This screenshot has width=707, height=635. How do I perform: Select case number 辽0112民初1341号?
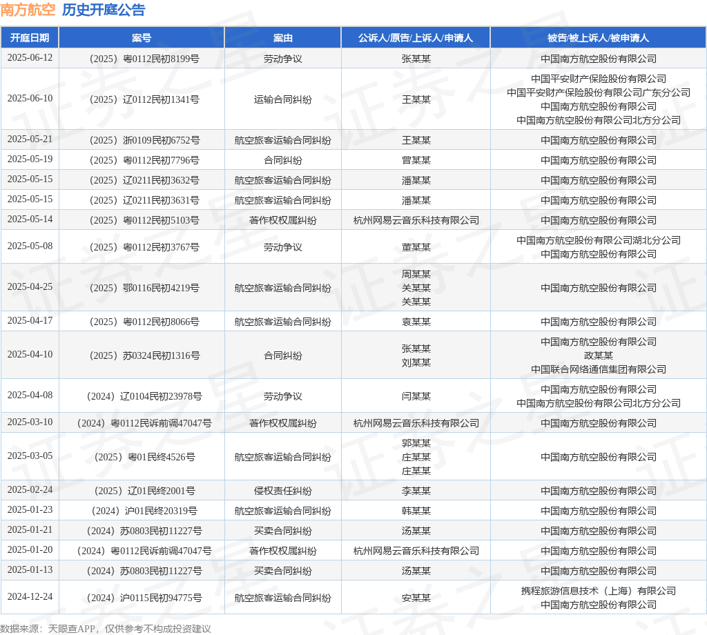pos(144,99)
